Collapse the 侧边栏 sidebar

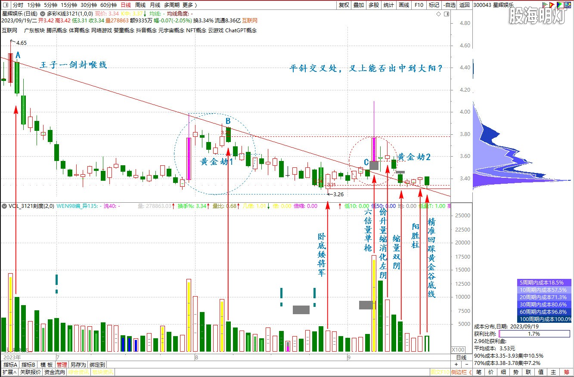[x=461, y=372]
